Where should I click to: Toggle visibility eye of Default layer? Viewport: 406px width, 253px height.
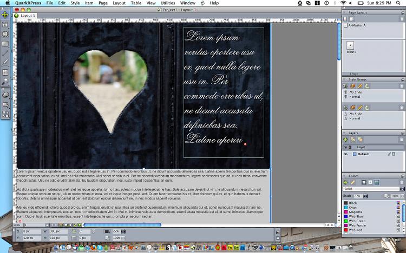tap(345, 154)
